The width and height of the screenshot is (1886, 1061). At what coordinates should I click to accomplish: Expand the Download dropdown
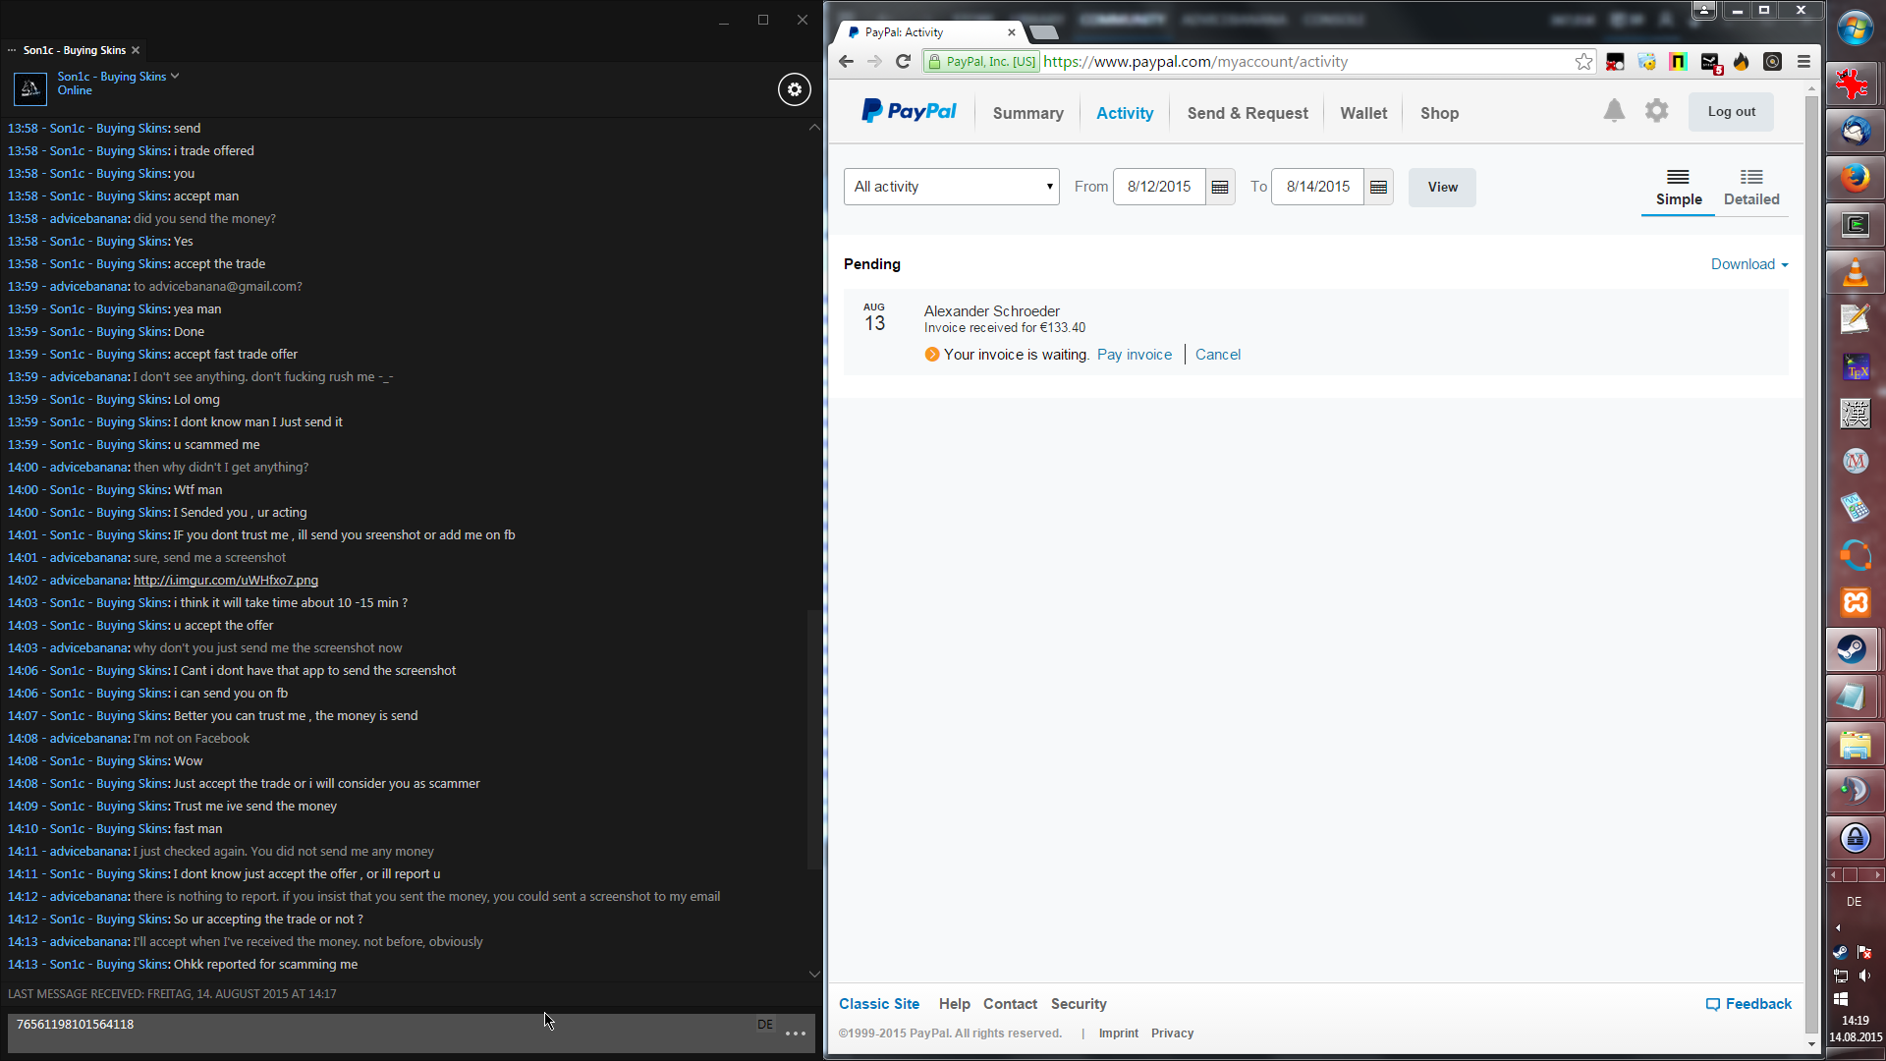(x=1748, y=264)
